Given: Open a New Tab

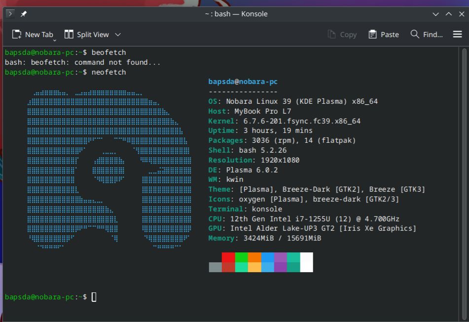Looking at the screenshot, I should (x=33, y=35).
